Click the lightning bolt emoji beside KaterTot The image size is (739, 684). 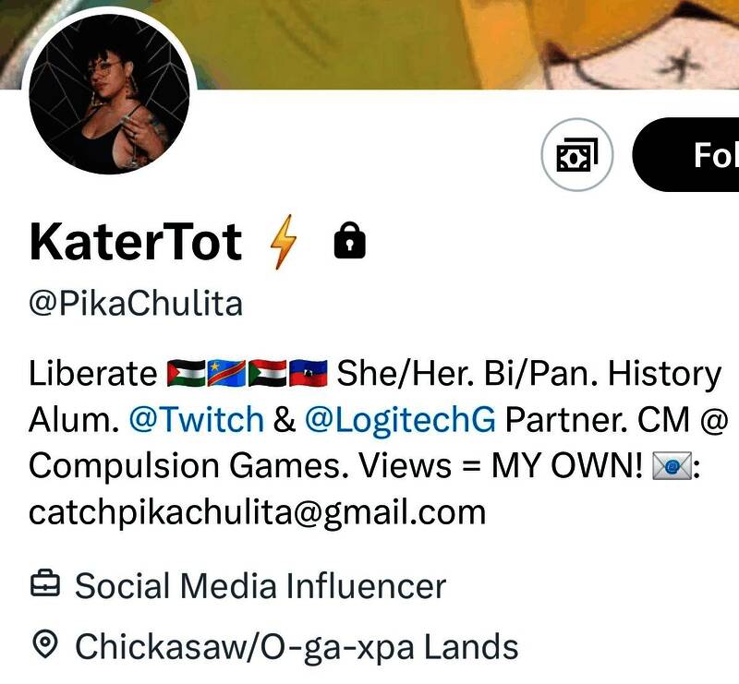pos(284,242)
